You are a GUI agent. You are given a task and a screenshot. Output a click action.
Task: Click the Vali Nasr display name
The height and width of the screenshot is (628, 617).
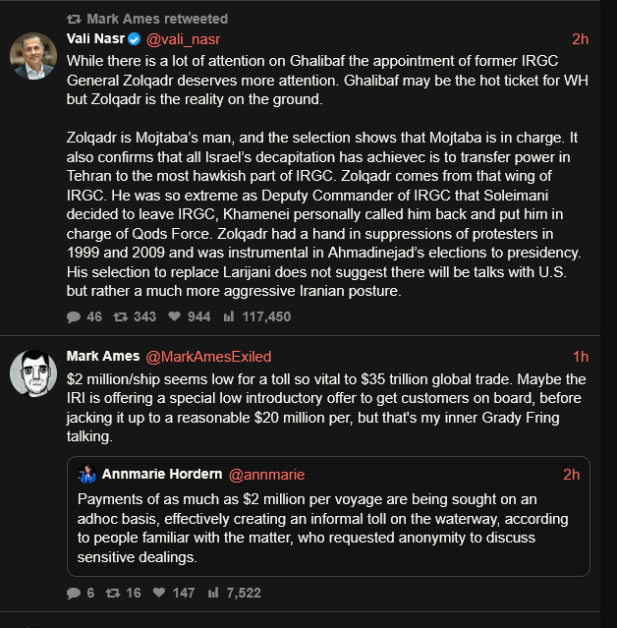coord(95,39)
